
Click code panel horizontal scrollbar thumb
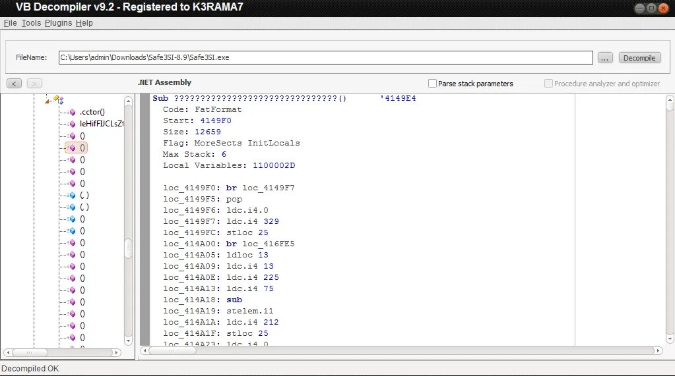click(x=172, y=350)
